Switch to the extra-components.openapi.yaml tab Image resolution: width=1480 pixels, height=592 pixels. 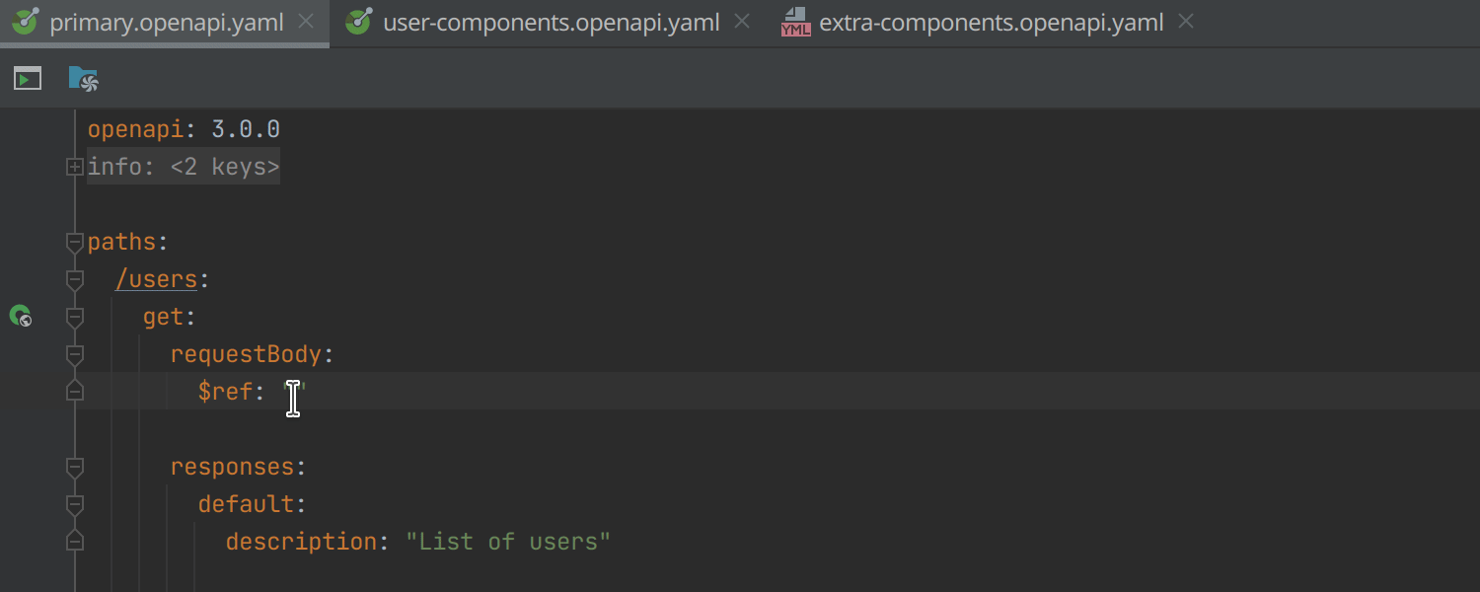click(x=991, y=22)
